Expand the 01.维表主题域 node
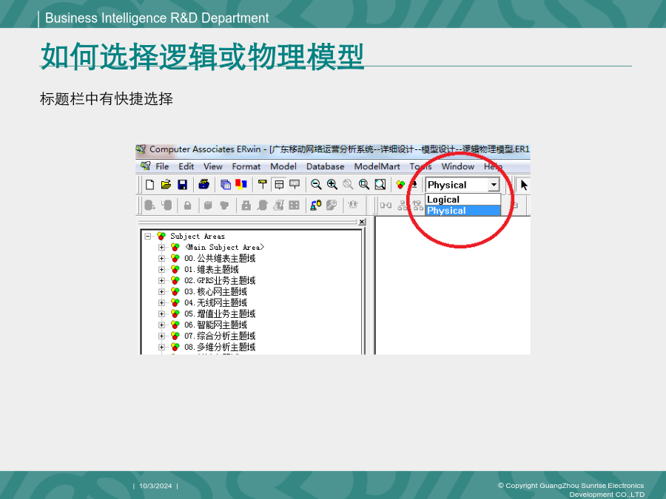 161,269
